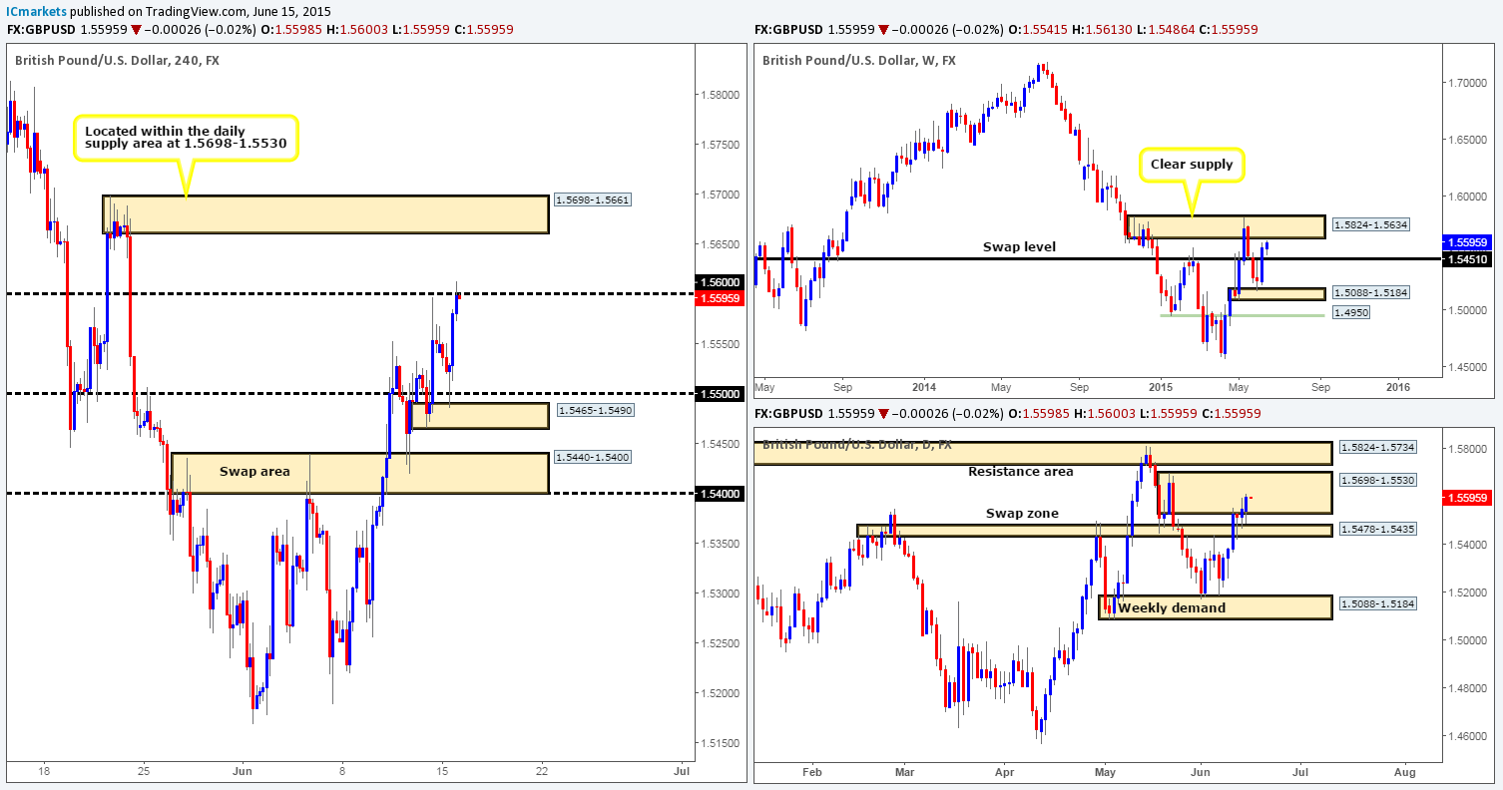Click the blue 1.55959 price tag on weekly axis

coord(1470,242)
